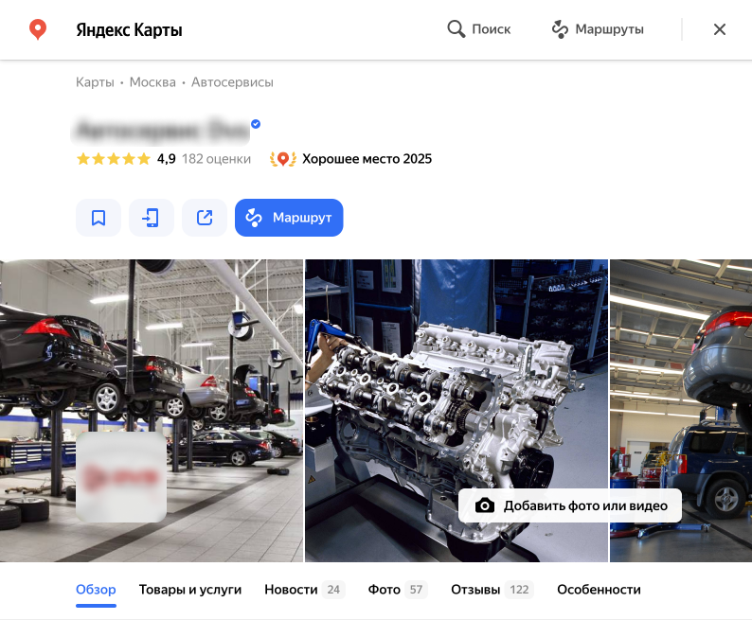752x620 pixels.
Task: Click the Хорошее место 2025 award badge
Action: tap(350, 159)
